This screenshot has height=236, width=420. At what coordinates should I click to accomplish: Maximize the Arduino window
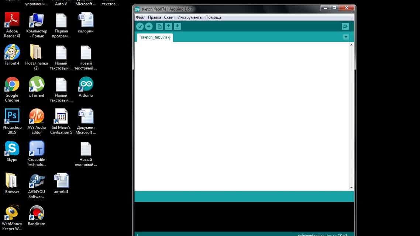pos(334,8)
